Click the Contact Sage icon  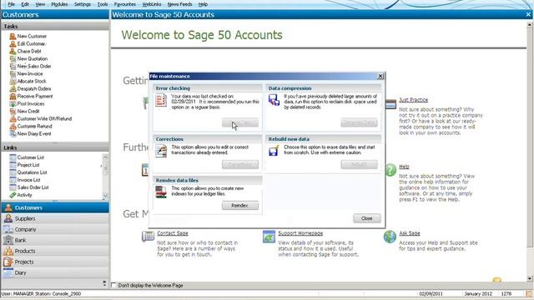point(148,236)
